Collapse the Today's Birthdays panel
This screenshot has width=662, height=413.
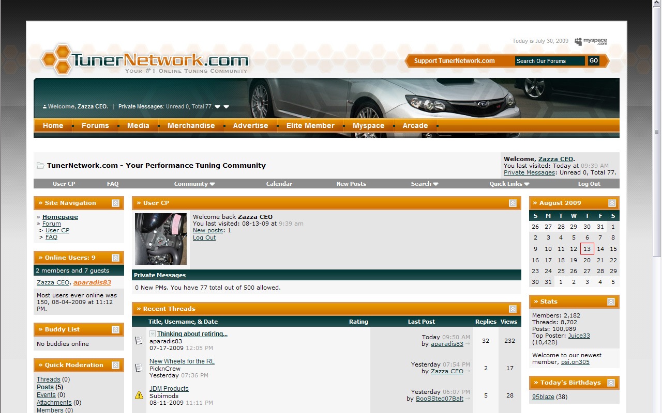[611, 383]
